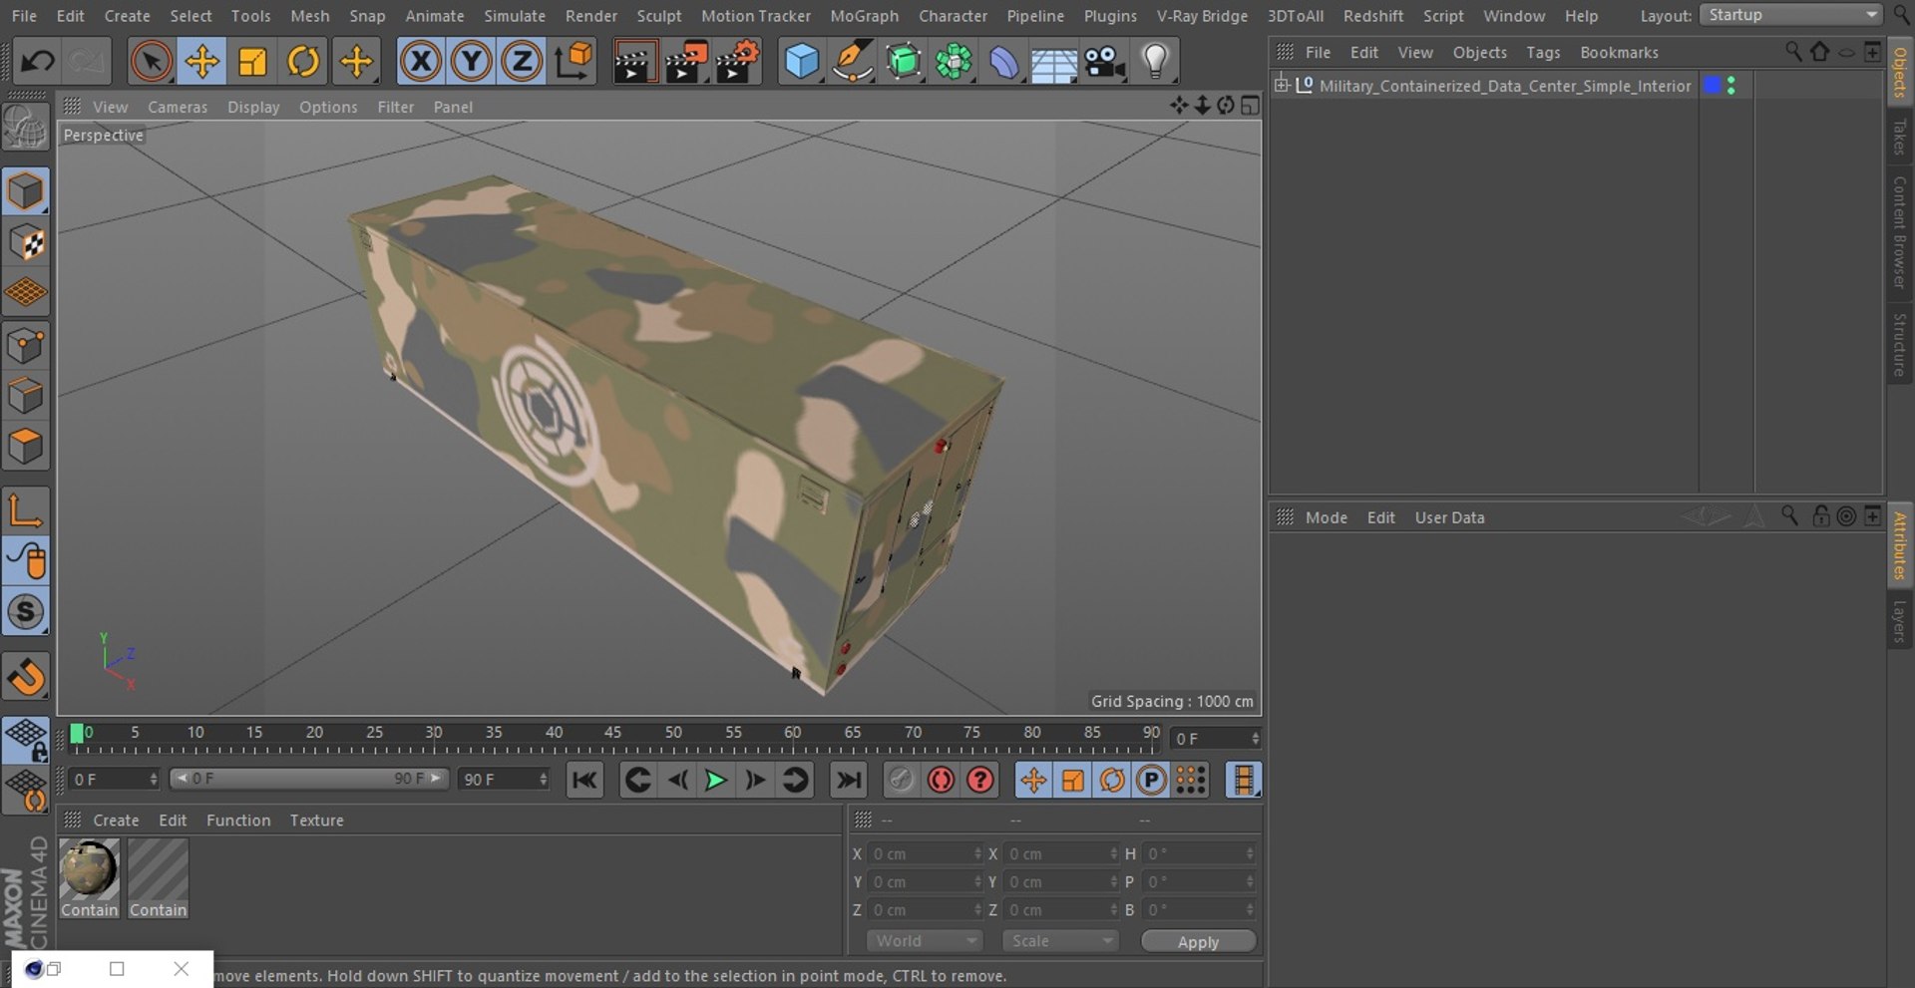Expand Military_Containerized_Data_Center_Simple_Interior object tree

tap(1282, 85)
